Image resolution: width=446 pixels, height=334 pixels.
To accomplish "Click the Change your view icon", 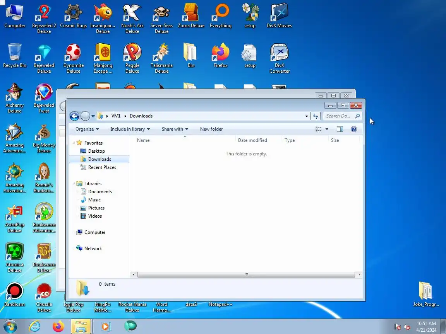I will [319, 129].
